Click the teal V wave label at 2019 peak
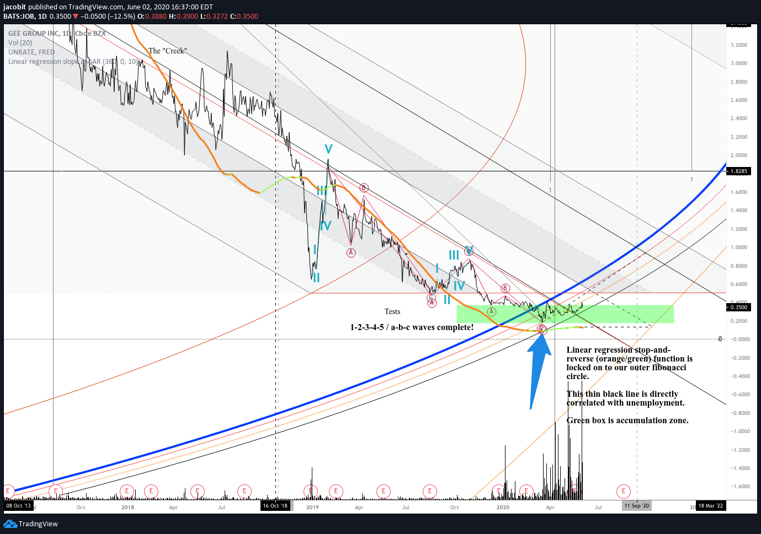761x534 pixels. (328, 149)
